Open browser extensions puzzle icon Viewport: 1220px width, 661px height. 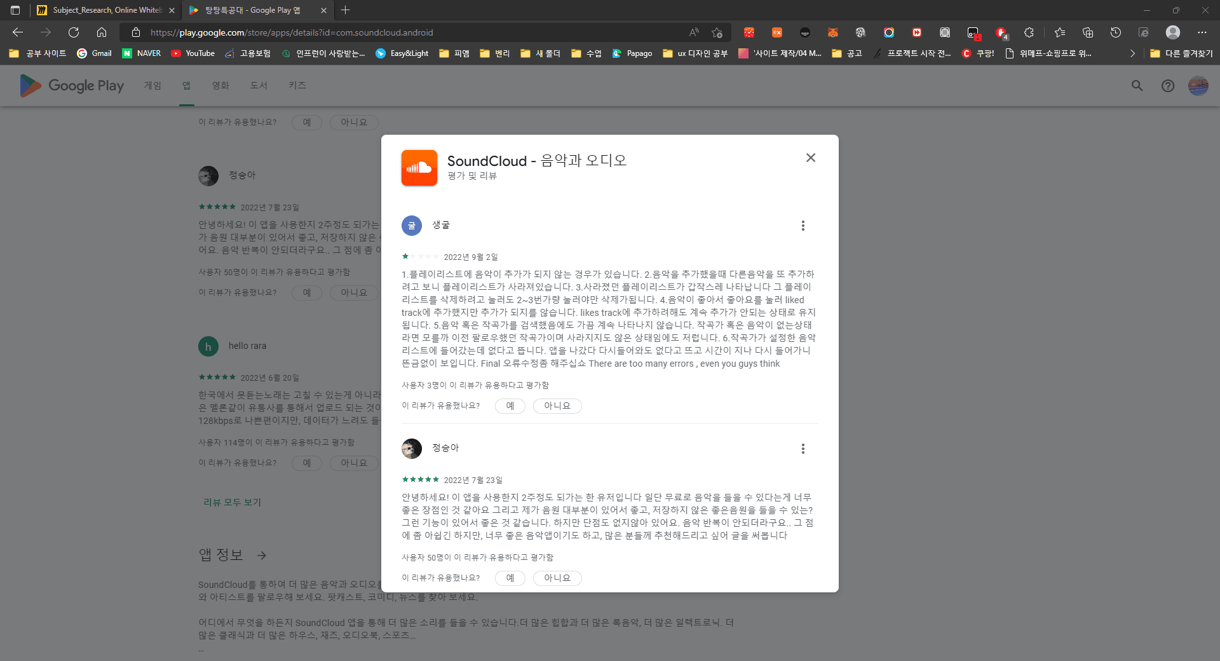point(1029,32)
